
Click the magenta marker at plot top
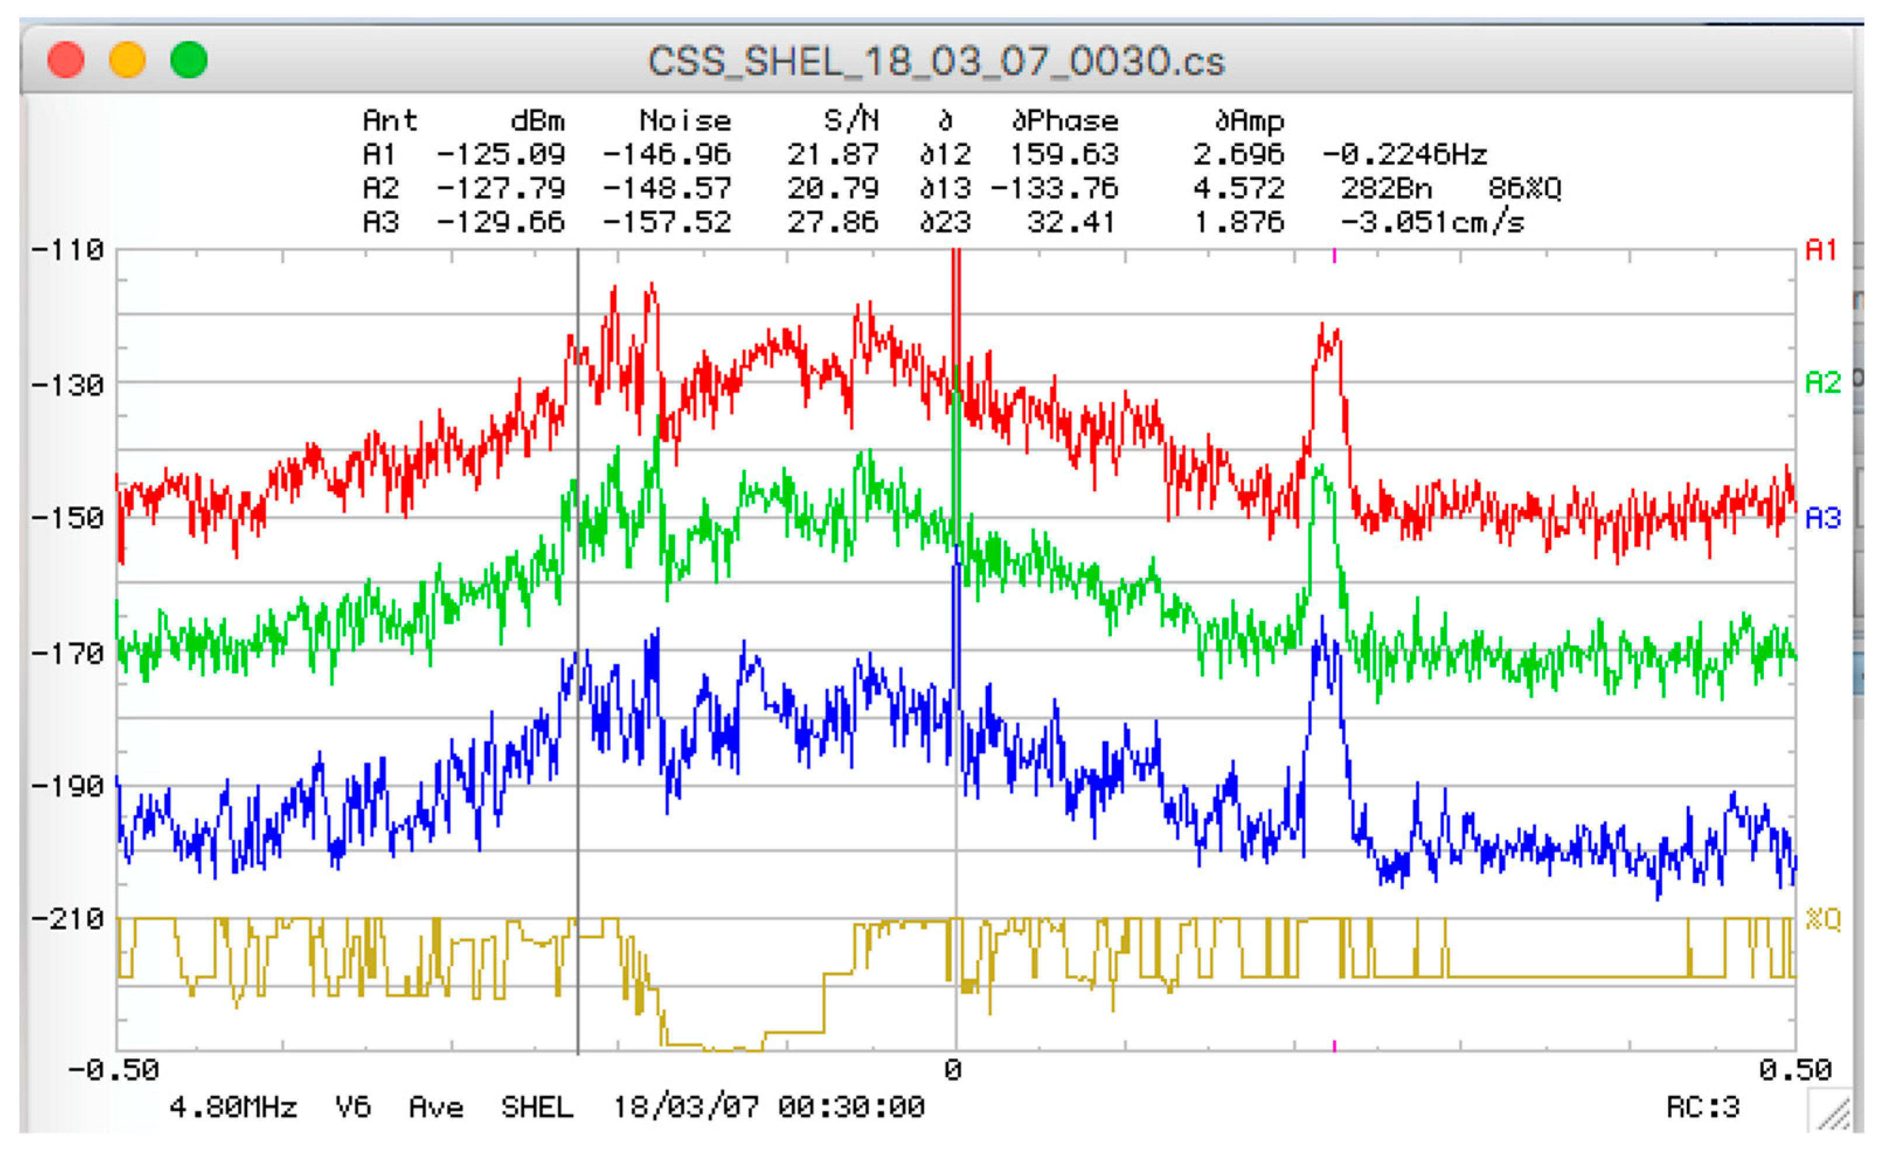click(x=1334, y=256)
